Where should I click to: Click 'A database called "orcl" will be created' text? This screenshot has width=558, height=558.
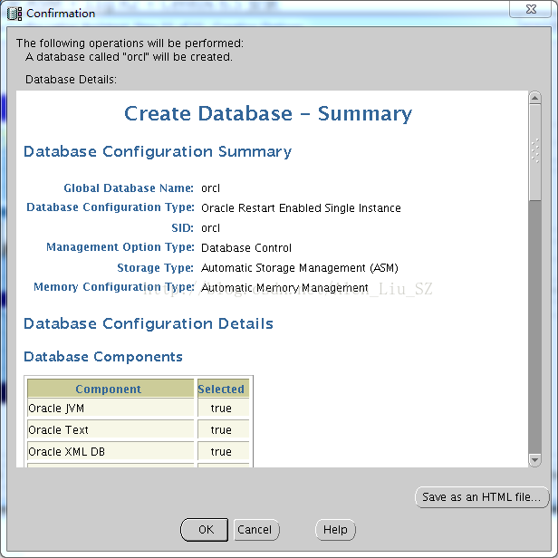coord(129,57)
